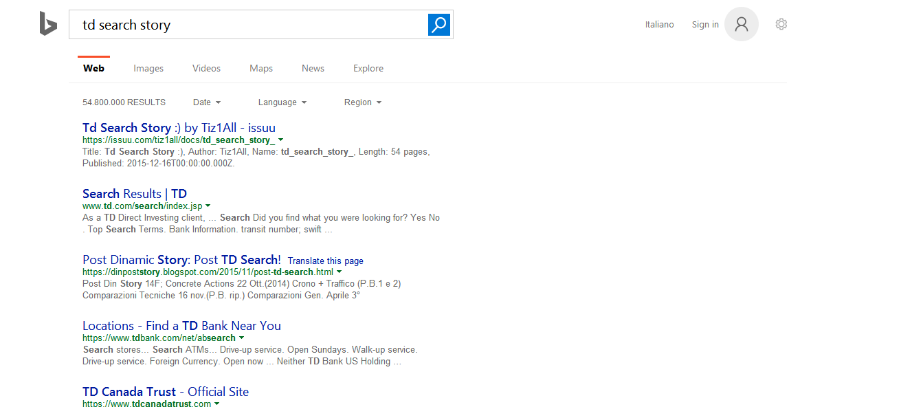Click inside the search query field
The width and height of the screenshot is (923, 407).
(248, 25)
